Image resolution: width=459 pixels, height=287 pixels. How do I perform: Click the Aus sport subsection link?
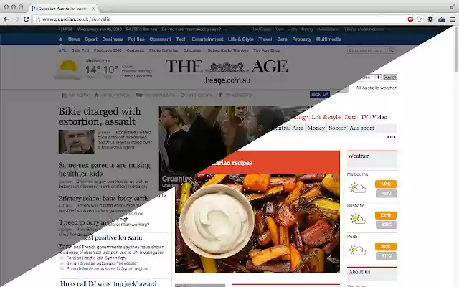[361, 128]
